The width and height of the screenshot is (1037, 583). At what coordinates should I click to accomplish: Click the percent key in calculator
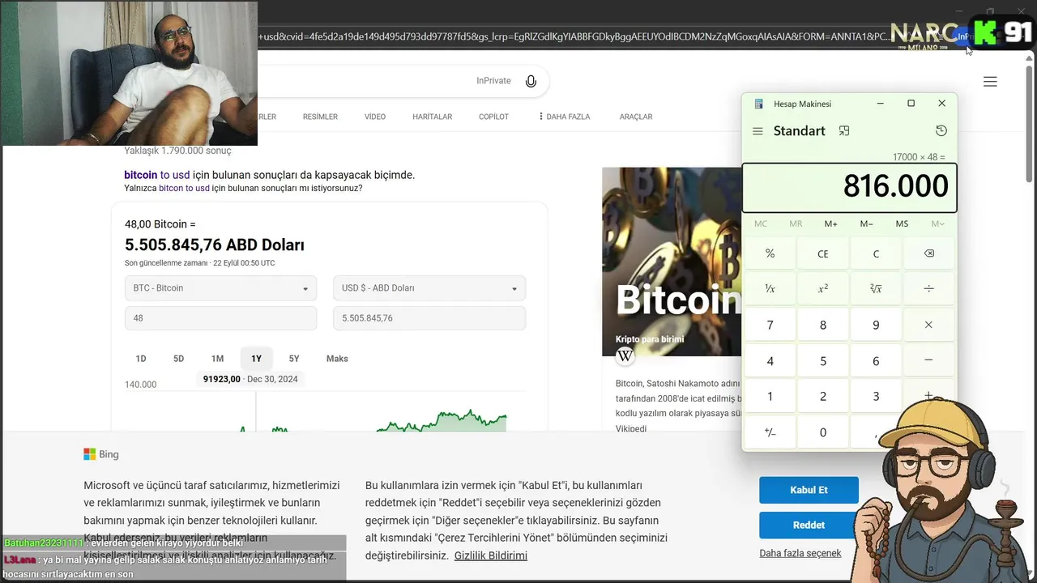770,253
